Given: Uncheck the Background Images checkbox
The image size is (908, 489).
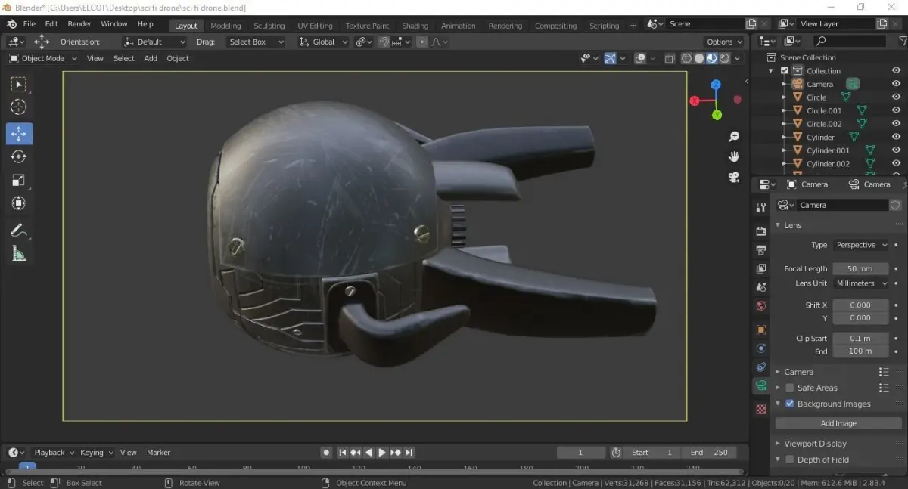Looking at the screenshot, I should (x=790, y=404).
